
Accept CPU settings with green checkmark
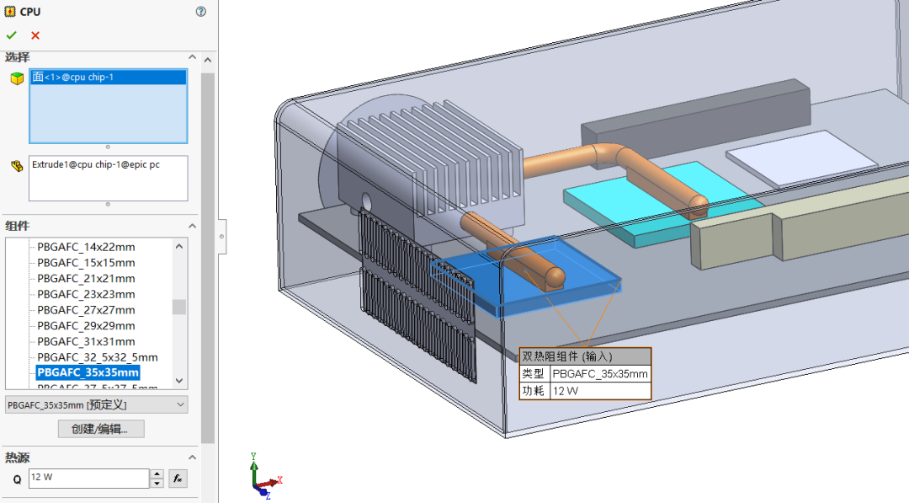11,35
